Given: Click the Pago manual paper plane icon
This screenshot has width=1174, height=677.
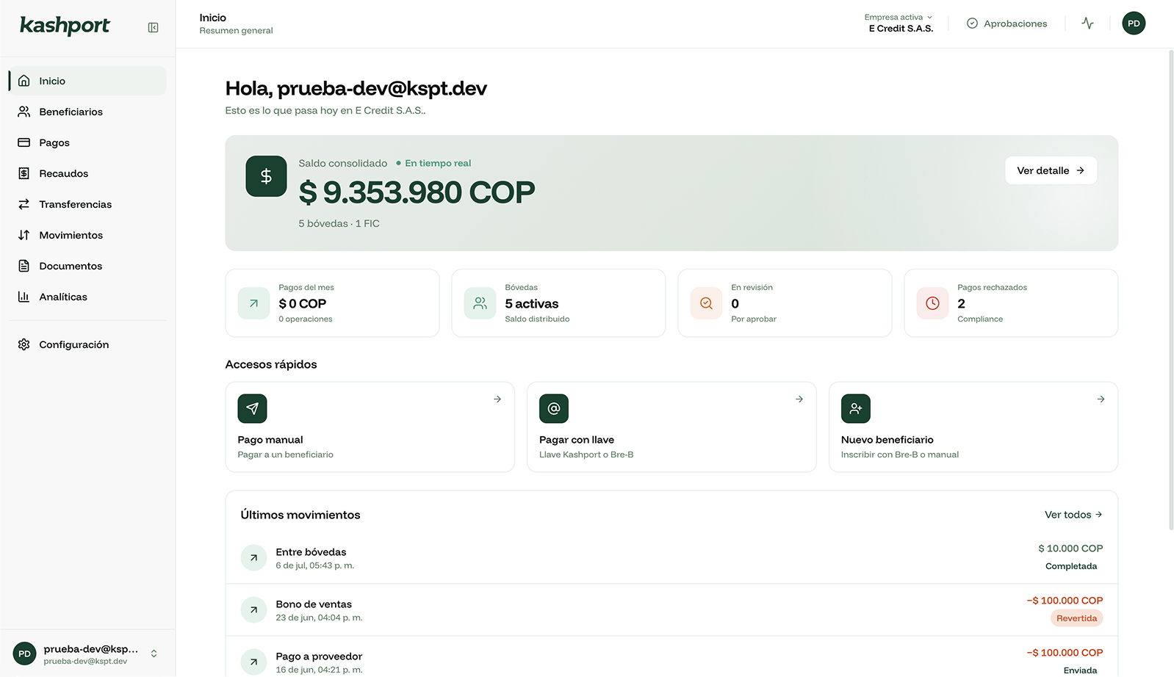Looking at the screenshot, I should (252, 408).
